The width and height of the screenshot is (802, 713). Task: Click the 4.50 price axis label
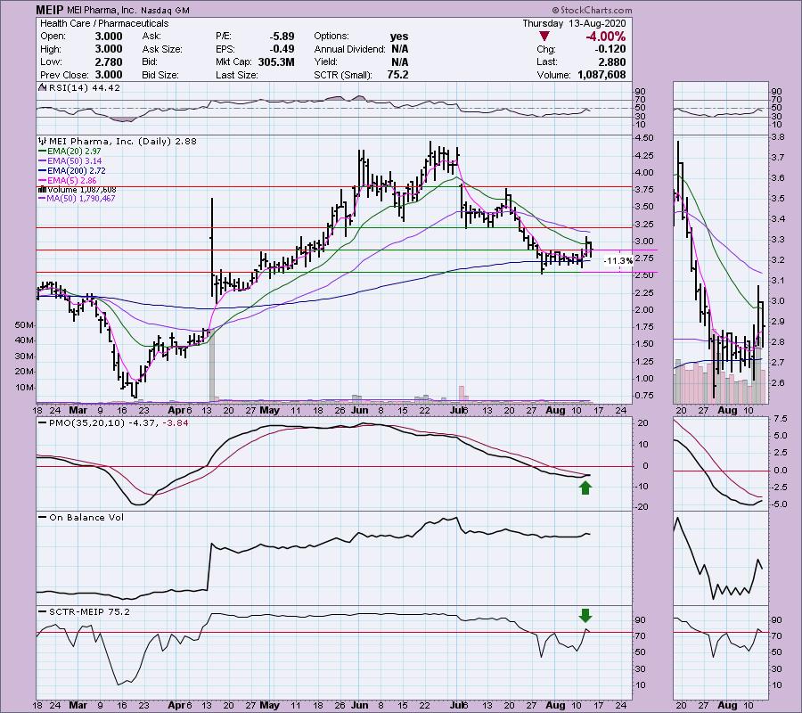tap(644, 138)
